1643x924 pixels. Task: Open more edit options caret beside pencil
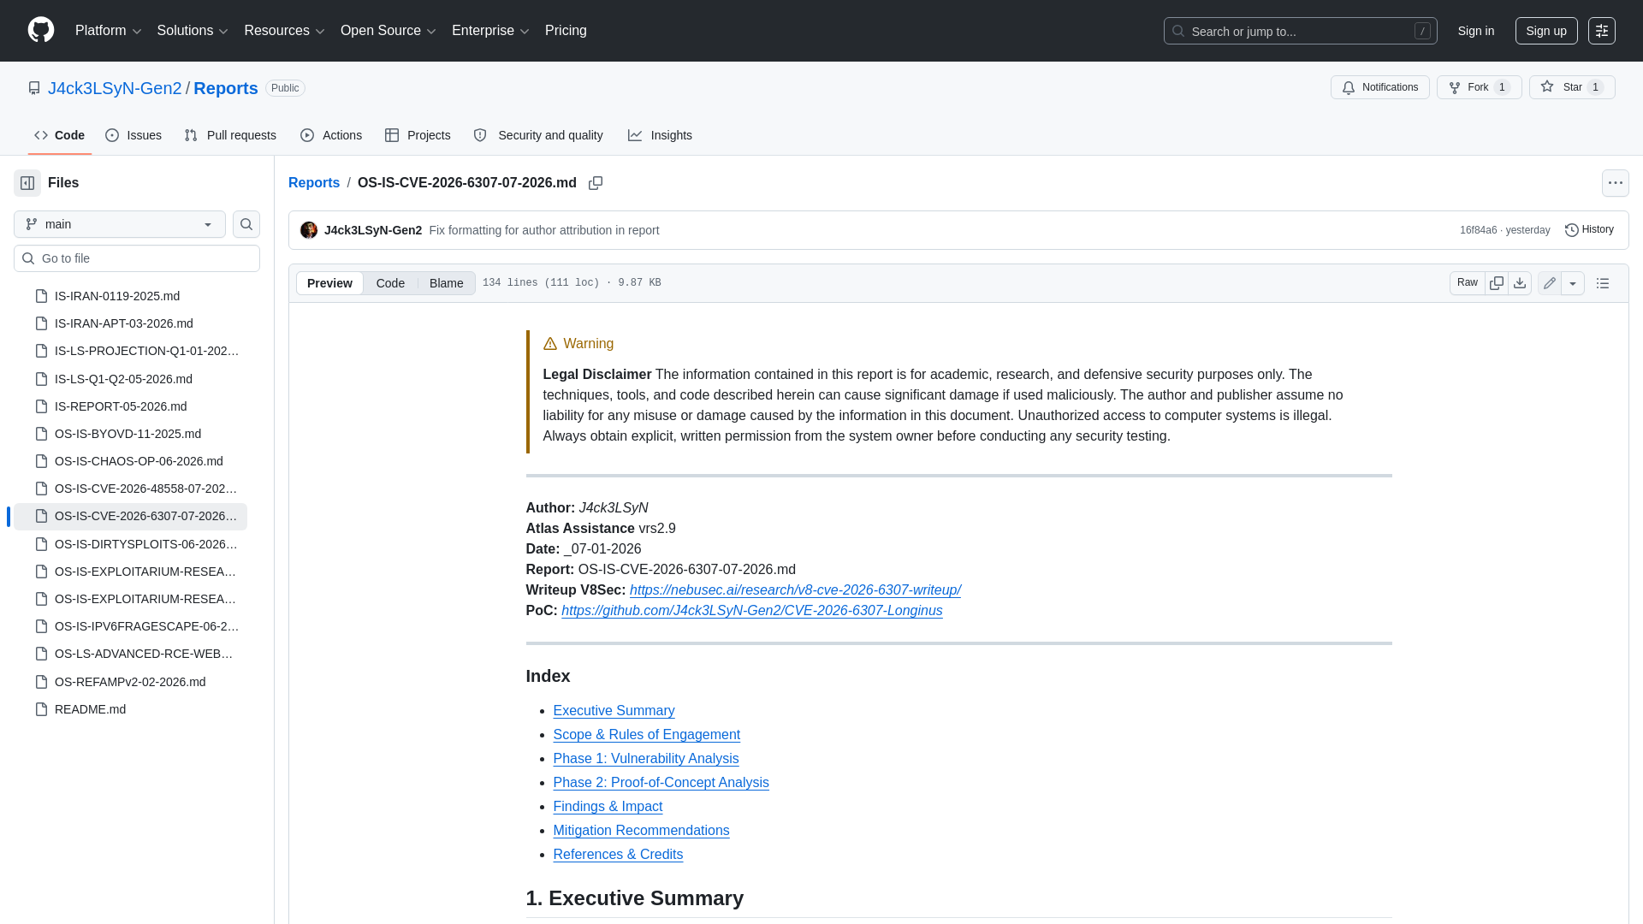coord(1573,283)
